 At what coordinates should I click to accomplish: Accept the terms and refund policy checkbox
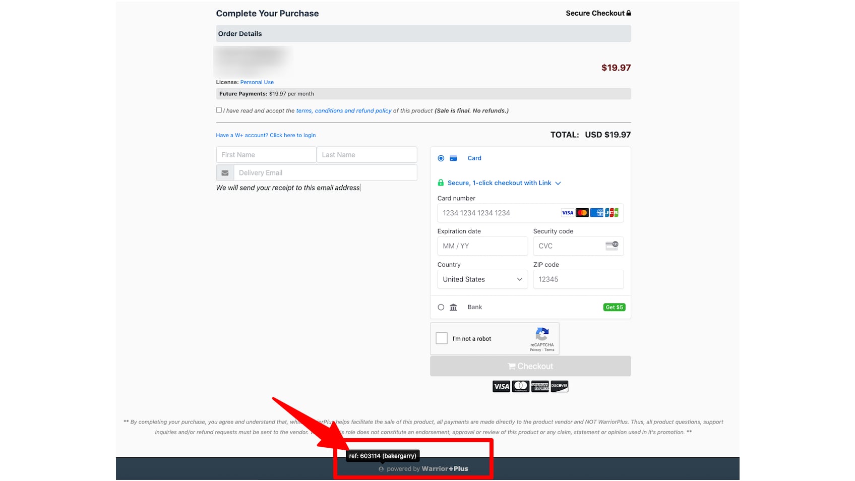tap(219, 110)
